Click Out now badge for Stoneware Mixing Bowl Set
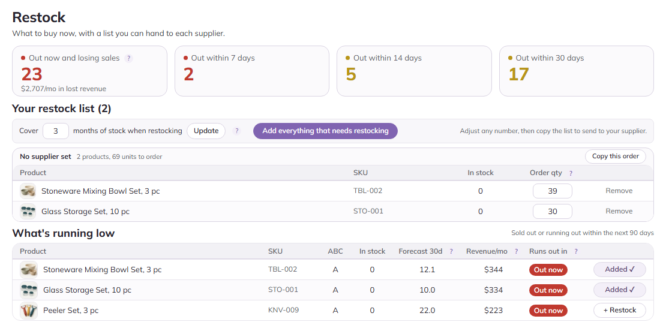Screen dimensions: 666x331 pos(548,270)
